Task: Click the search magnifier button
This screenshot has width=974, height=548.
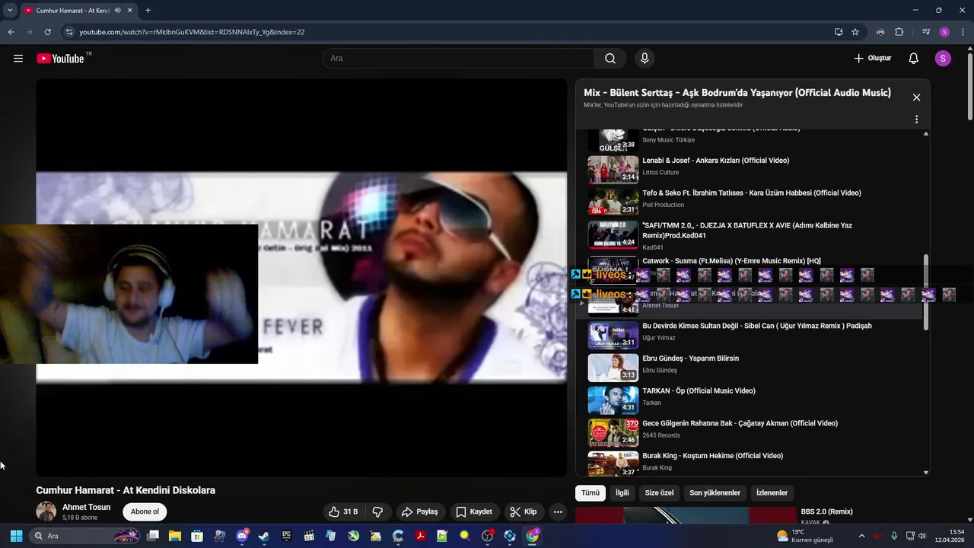Action: tap(610, 59)
